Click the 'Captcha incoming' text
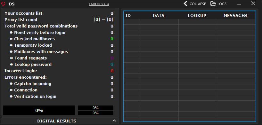The height and width of the screenshot is (125, 262). point(33,84)
